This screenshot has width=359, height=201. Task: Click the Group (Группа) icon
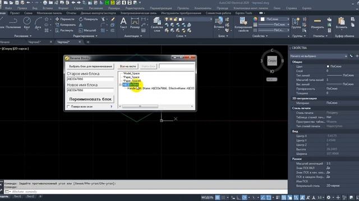point(296,23)
